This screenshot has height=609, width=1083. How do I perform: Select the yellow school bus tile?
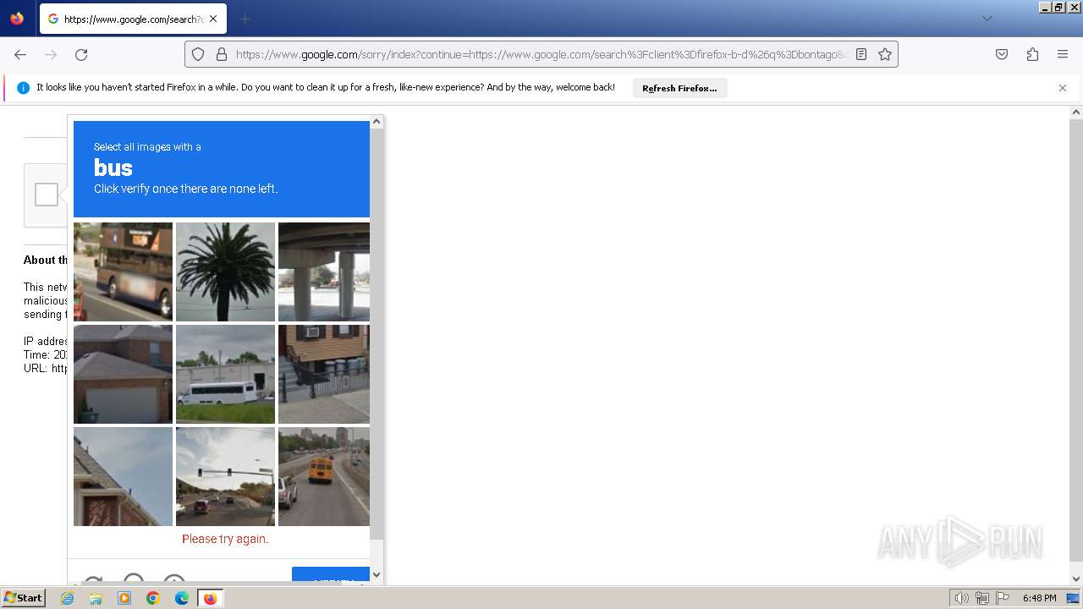[324, 476]
